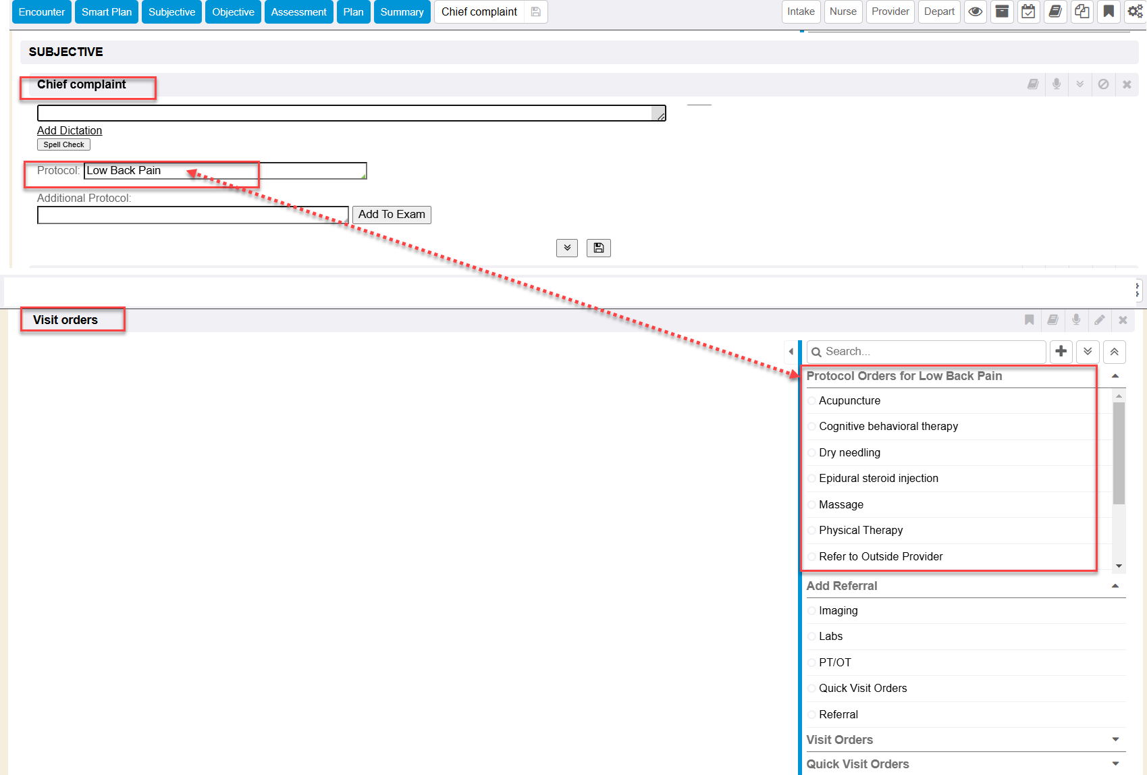Click the plus button beside order search

pos(1061,352)
